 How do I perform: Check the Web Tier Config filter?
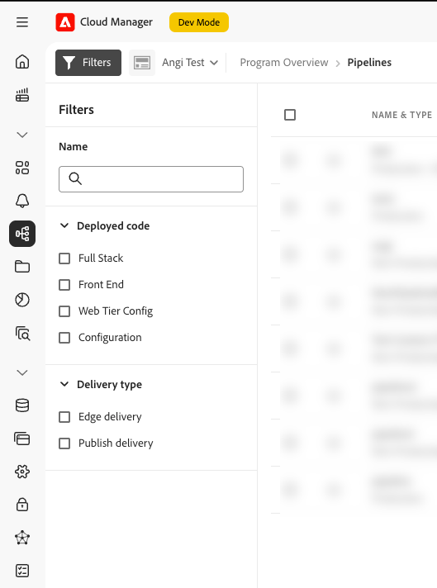point(64,311)
